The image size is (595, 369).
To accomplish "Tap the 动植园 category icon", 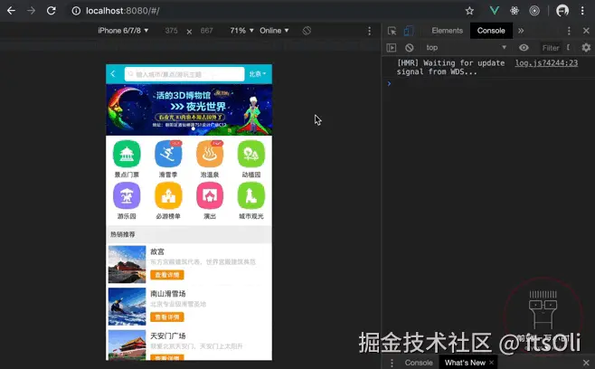I will [251, 154].
